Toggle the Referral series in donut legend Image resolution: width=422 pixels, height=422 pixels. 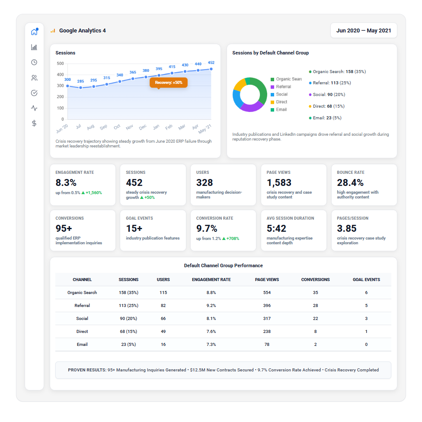click(283, 87)
